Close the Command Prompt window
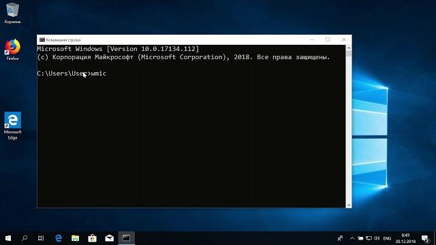The image size is (436, 245). tap(343, 39)
